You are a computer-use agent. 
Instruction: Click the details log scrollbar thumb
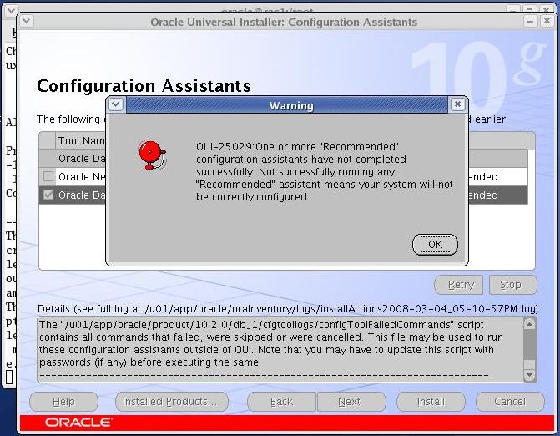coord(529,346)
